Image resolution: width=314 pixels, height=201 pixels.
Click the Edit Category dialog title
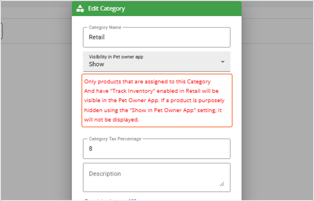(106, 9)
